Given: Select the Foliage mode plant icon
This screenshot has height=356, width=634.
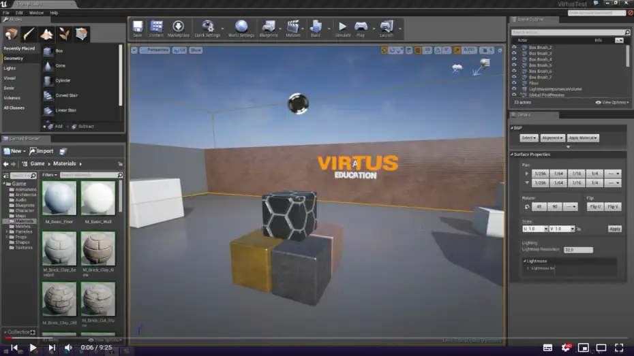Looking at the screenshot, I should [64, 34].
